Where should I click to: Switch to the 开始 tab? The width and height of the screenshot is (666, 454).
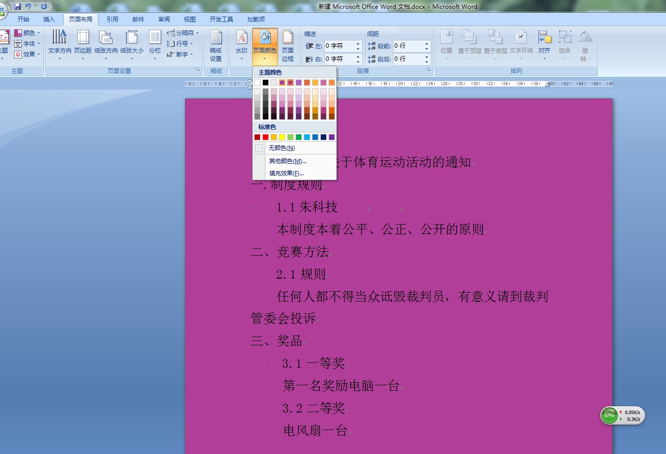23,19
